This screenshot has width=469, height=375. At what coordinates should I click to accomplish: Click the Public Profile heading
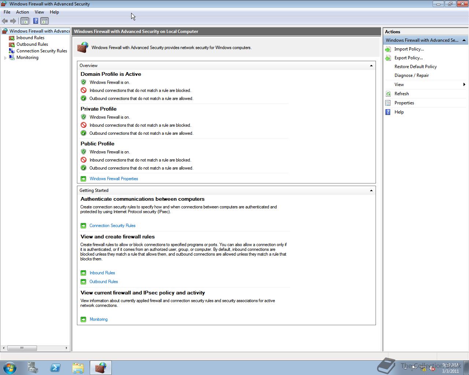tap(97, 144)
